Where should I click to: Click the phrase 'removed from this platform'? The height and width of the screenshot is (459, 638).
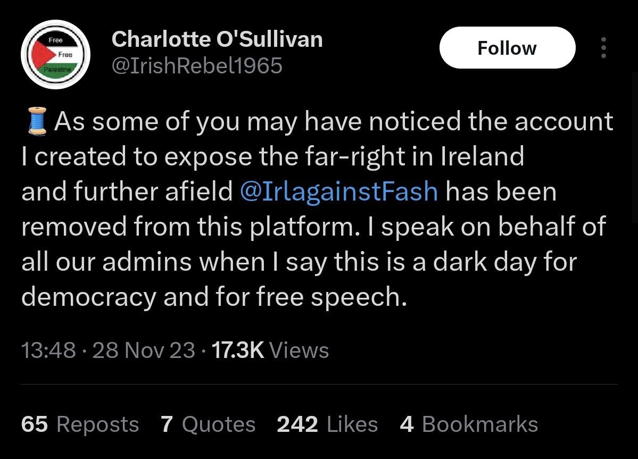pos(188,227)
